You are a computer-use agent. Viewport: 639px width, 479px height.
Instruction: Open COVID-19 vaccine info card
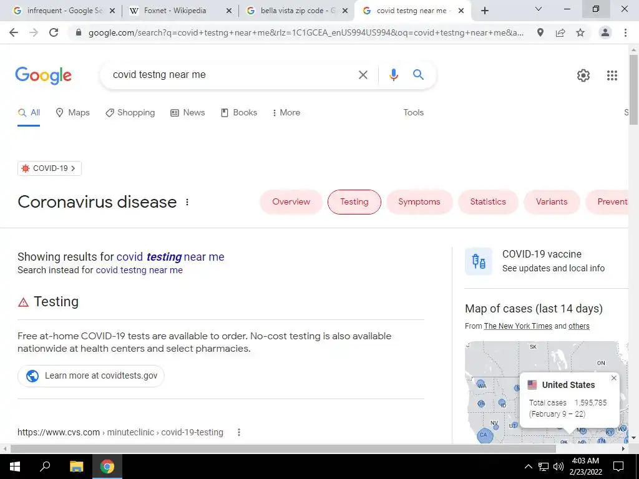point(546,261)
